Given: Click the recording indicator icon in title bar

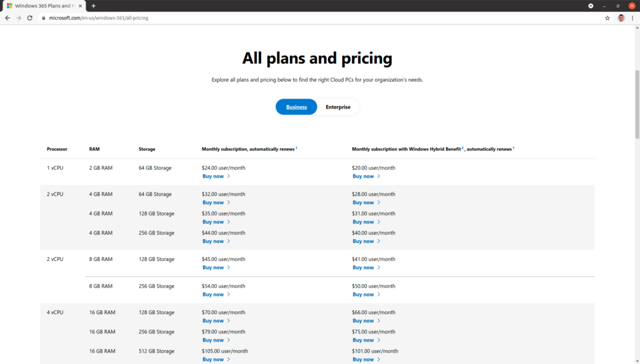Looking at the screenshot, I should tap(591, 6).
